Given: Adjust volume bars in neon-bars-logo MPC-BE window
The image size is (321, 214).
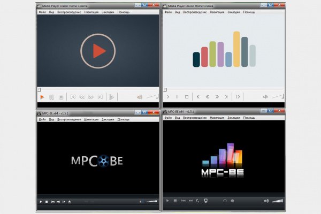Looking at the screenshot, I should [x=277, y=201].
